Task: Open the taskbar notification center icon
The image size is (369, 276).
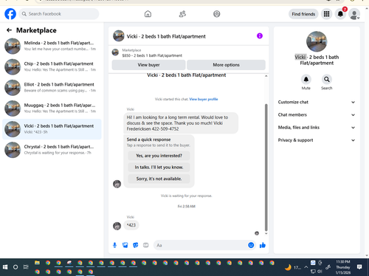Action: (359, 267)
